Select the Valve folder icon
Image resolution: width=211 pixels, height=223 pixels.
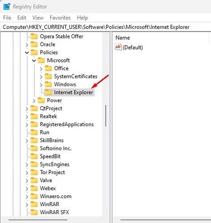[34, 180]
